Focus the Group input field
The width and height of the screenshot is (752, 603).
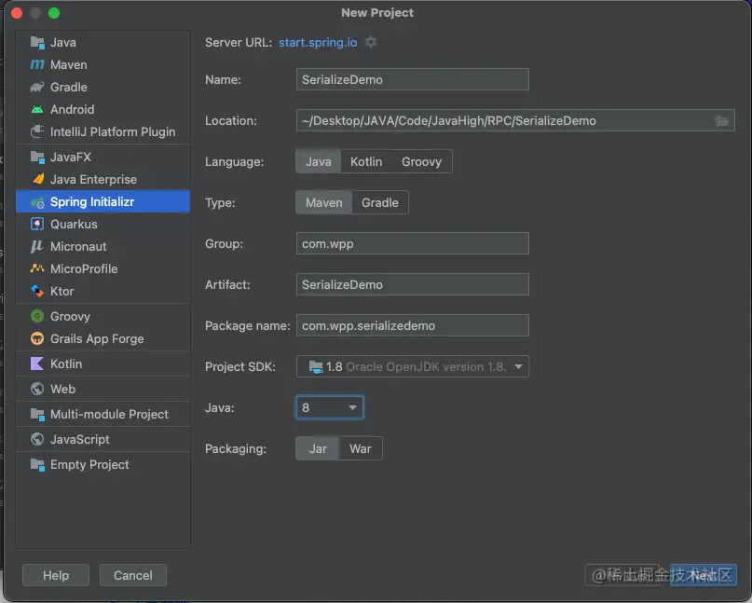tap(413, 243)
